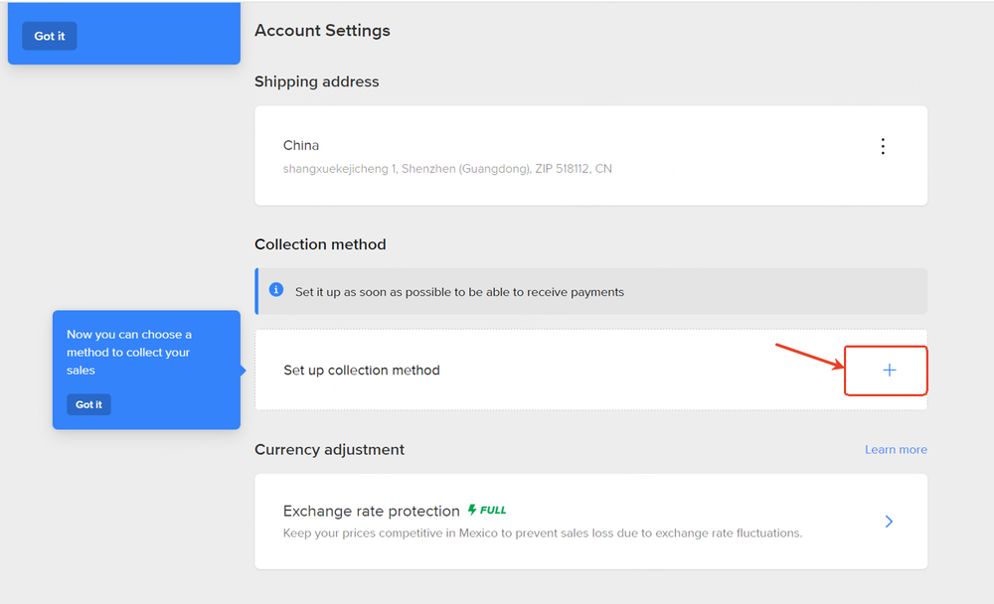The height and width of the screenshot is (604, 994).
Task: Click the shangxuekejicheng address line
Action: coord(447,169)
